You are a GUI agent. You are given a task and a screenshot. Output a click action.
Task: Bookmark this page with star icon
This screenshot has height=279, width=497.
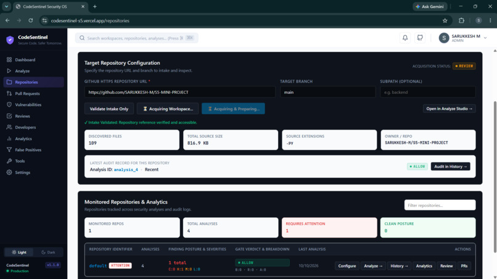click(445, 20)
